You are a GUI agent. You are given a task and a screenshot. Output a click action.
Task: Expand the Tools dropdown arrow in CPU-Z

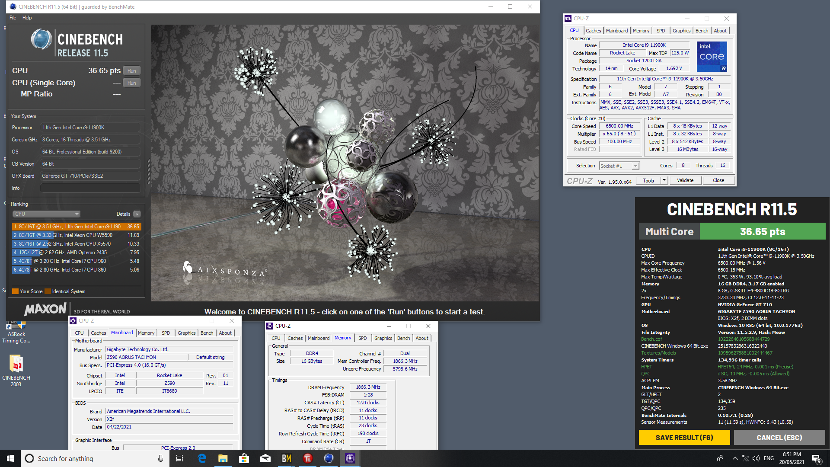tap(664, 180)
